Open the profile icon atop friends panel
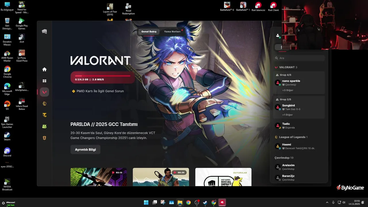This screenshot has width=368, height=207. coord(278,36)
